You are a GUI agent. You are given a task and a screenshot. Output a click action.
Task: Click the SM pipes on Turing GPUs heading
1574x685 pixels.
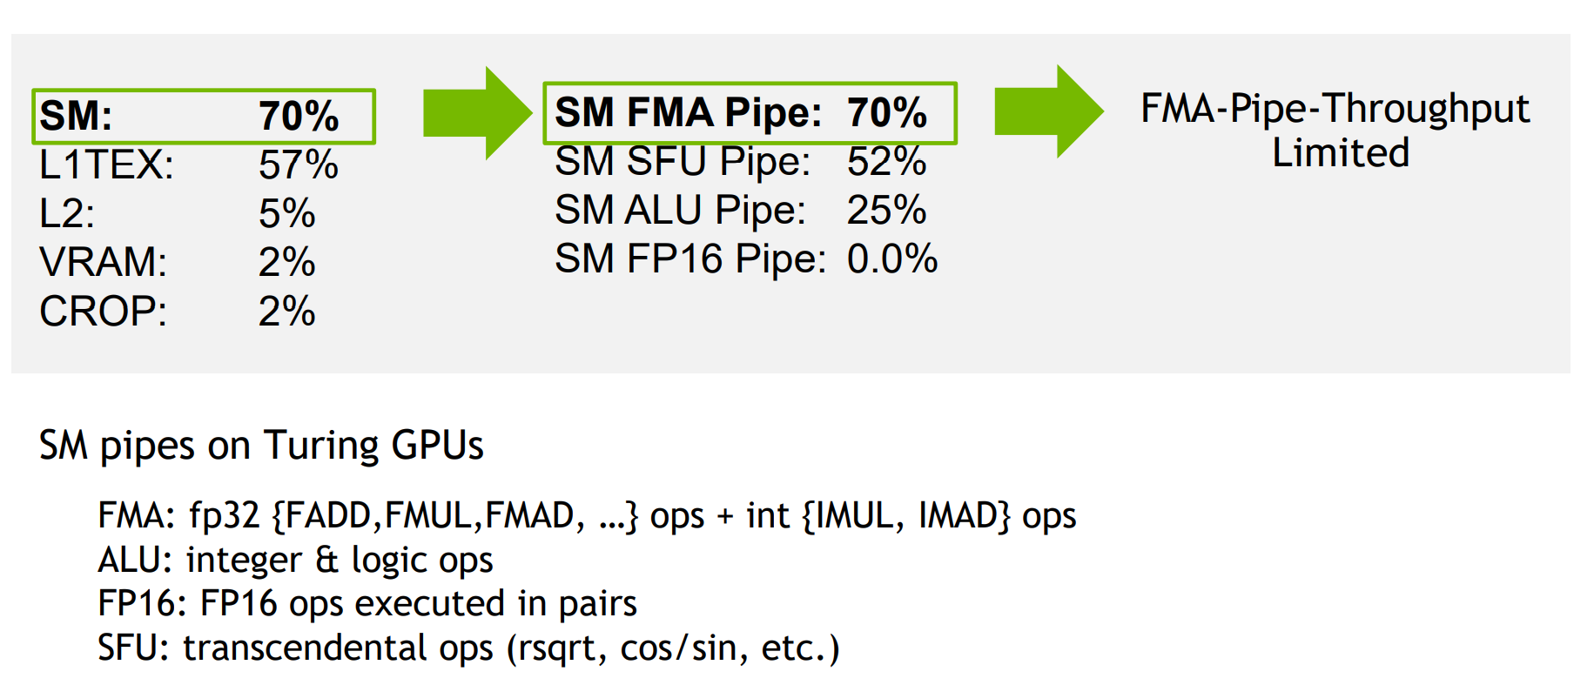point(261,446)
